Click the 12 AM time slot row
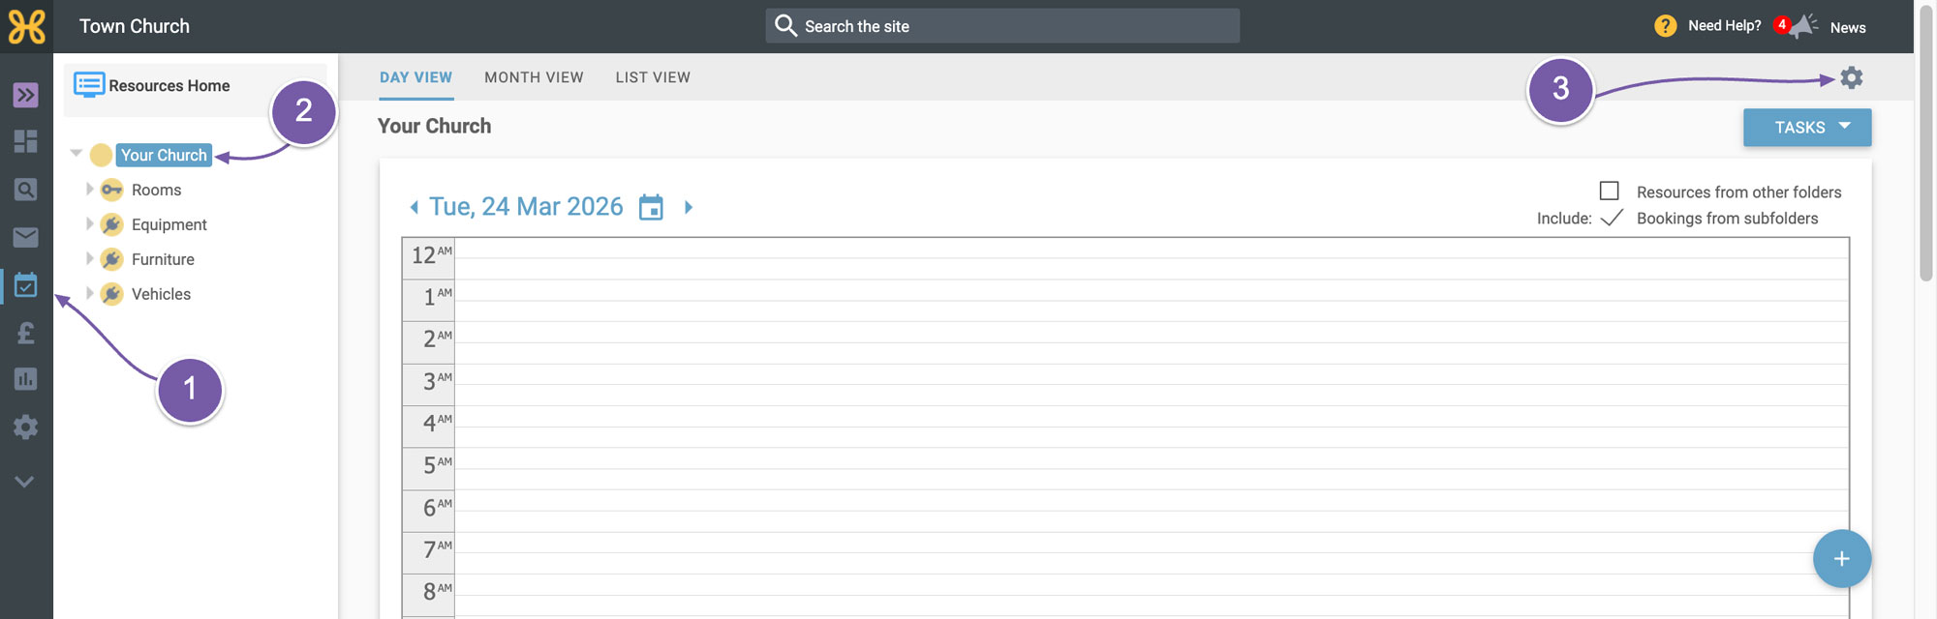The image size is (1937, 619). click(x=1152, y=258)
